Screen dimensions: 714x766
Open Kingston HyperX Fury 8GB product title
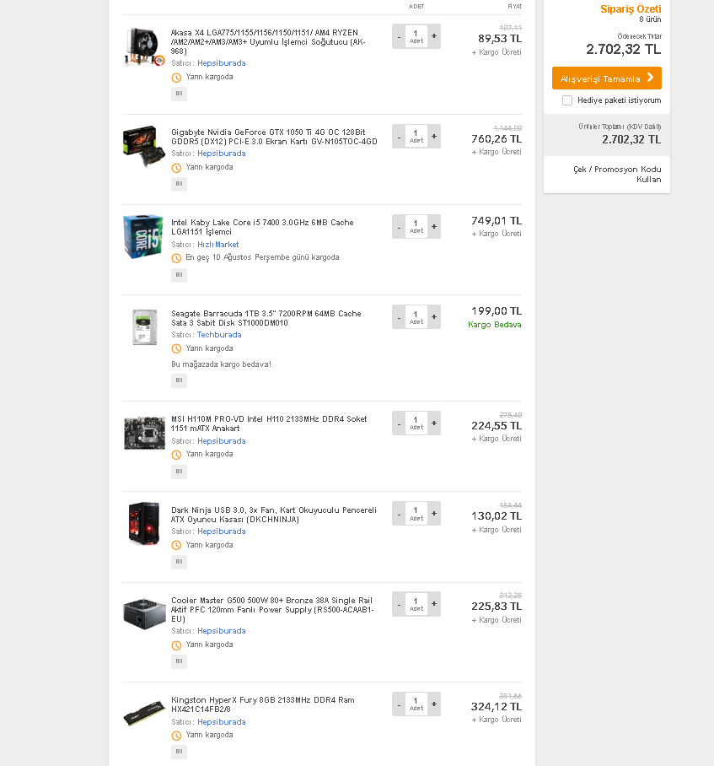tap(262, 704)
